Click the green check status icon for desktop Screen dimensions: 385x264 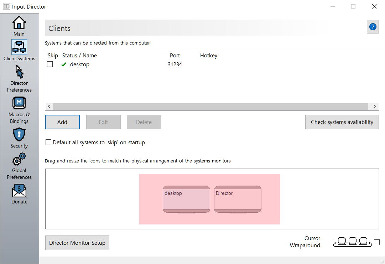64,64
